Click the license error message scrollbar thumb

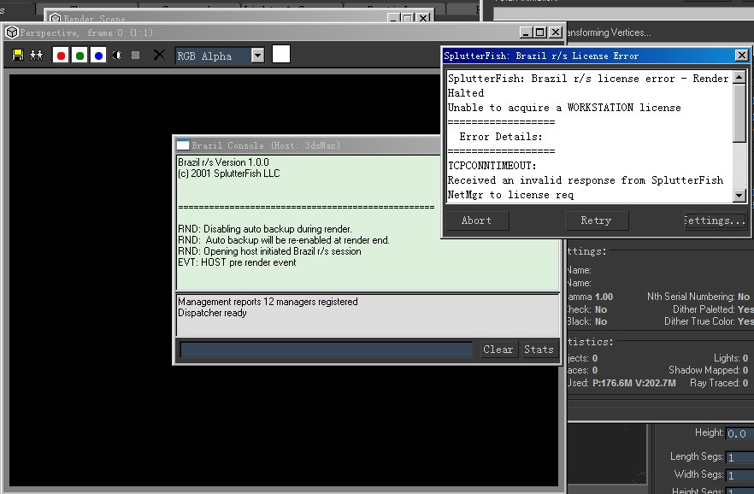tap(739, 113)
